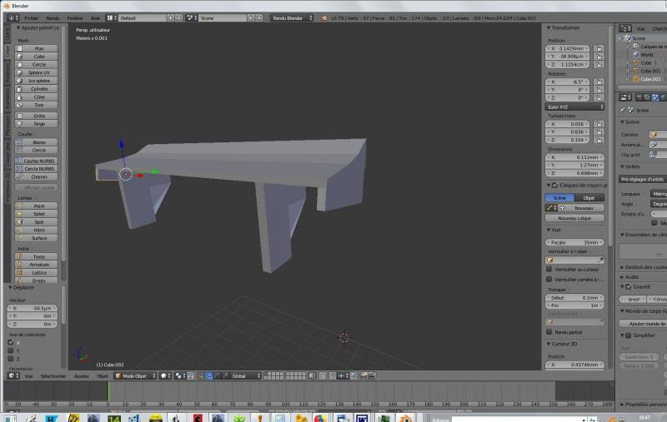Screen dimensions: 667x422
Task: Click the Focale 35mm field
Action: (x=575, y=242)
